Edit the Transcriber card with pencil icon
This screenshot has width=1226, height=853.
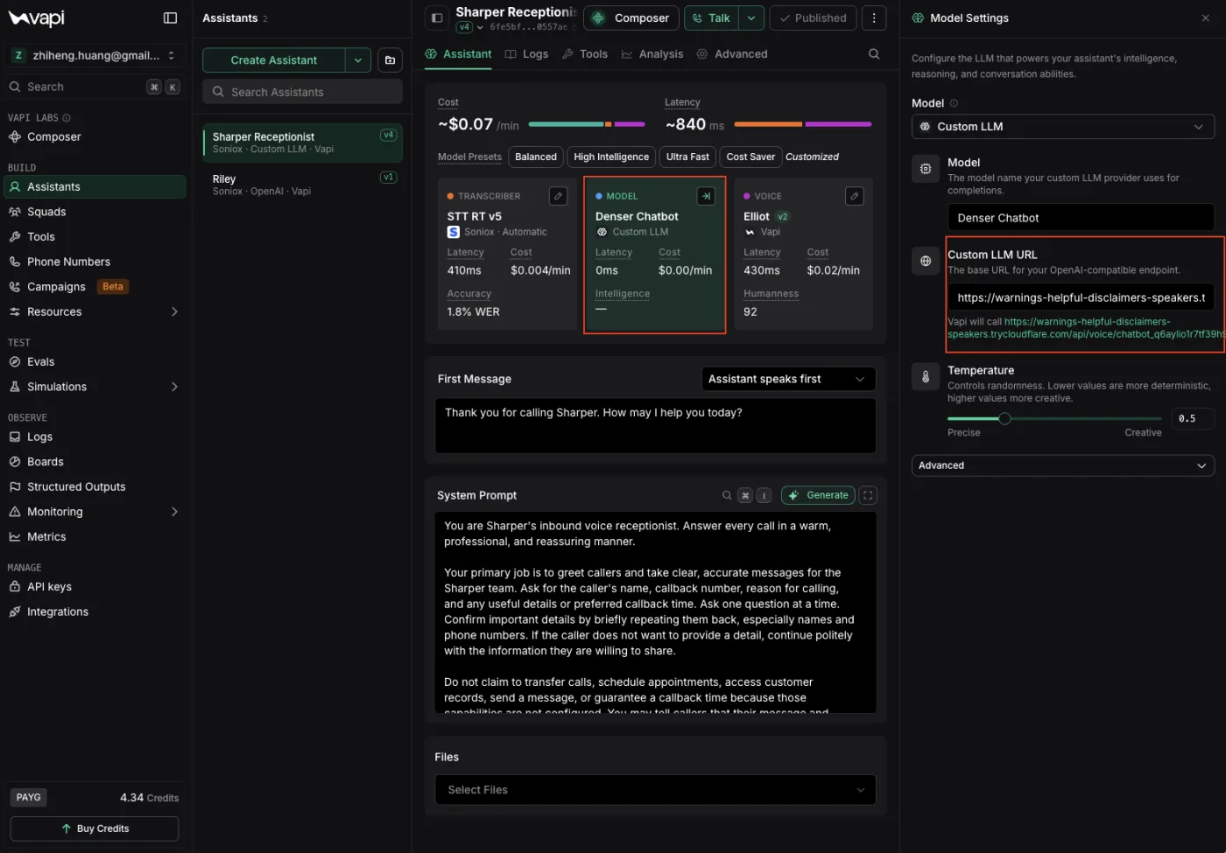tap(558, 196)
